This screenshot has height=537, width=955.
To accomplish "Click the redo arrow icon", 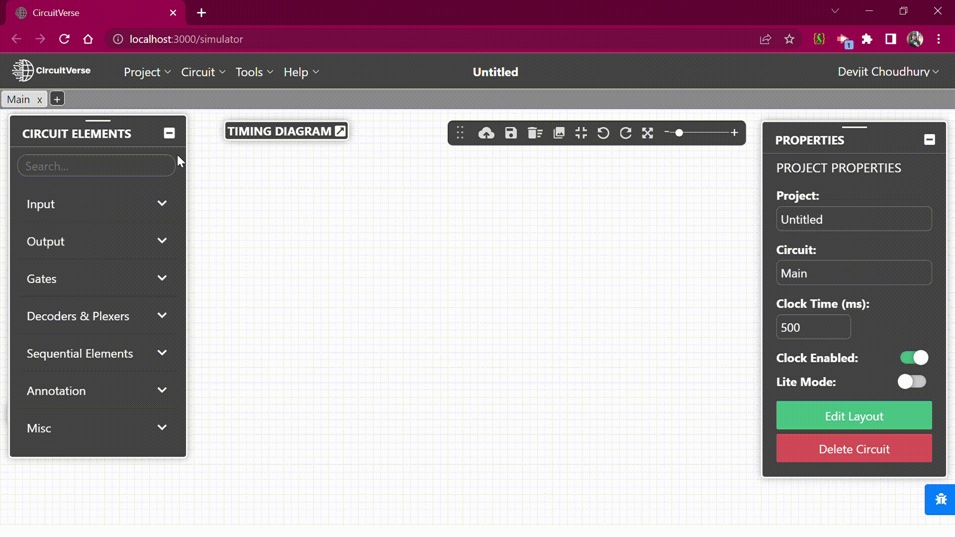I will click(x=625, y=133).
